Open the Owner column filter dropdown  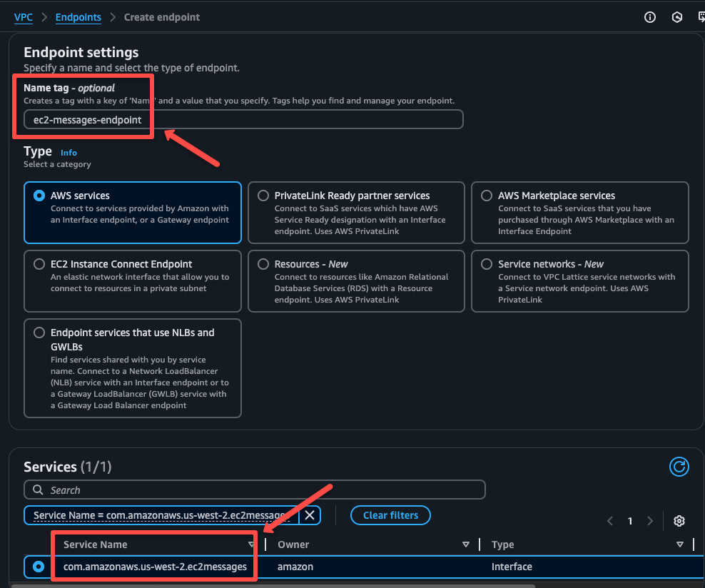click(x=467, y=544)
